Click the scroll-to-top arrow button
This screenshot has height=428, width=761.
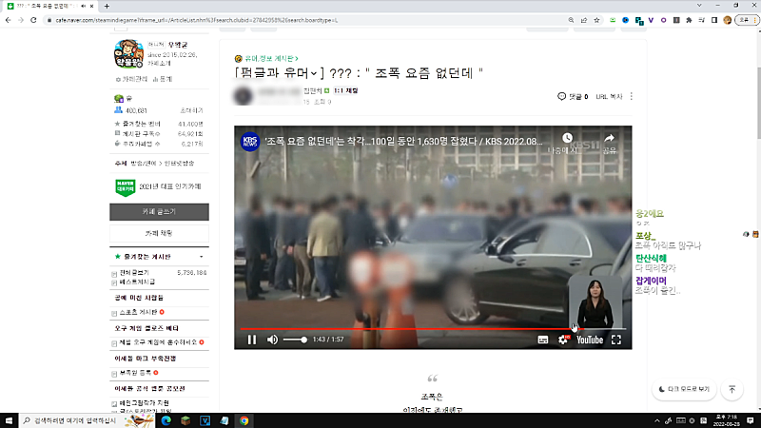[732, 389]
